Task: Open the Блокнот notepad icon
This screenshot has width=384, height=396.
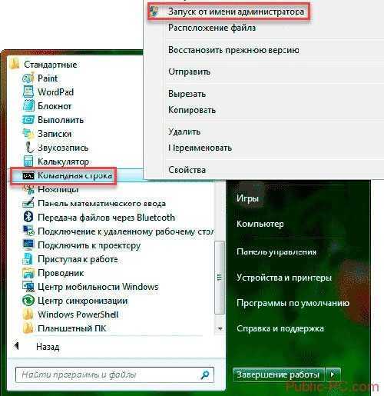Action: pos(28,105)
